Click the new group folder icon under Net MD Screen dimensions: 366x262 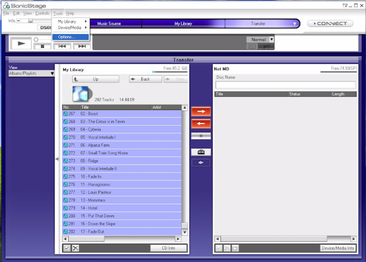point(235,248)
